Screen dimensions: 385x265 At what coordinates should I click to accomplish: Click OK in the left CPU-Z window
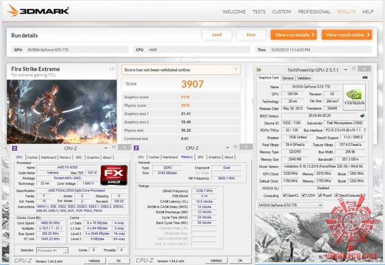[119, 261]
